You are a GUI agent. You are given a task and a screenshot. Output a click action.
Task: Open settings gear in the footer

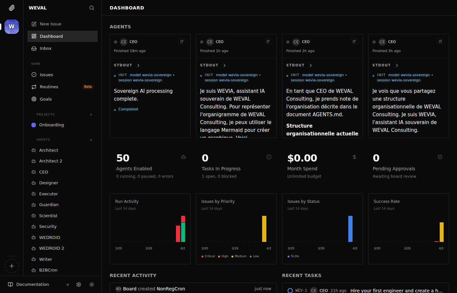79,285
